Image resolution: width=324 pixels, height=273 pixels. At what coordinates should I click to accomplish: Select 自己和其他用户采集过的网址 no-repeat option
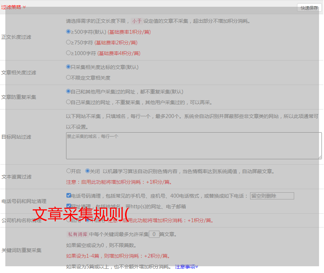click(x=69, y=91)
